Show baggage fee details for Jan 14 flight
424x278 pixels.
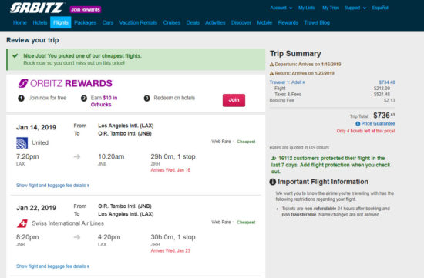point(52,186)
